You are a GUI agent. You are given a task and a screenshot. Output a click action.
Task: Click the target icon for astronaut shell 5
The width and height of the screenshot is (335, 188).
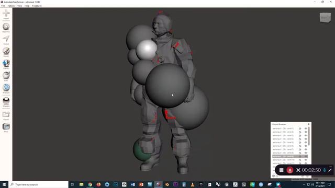(x=300, y=143)
